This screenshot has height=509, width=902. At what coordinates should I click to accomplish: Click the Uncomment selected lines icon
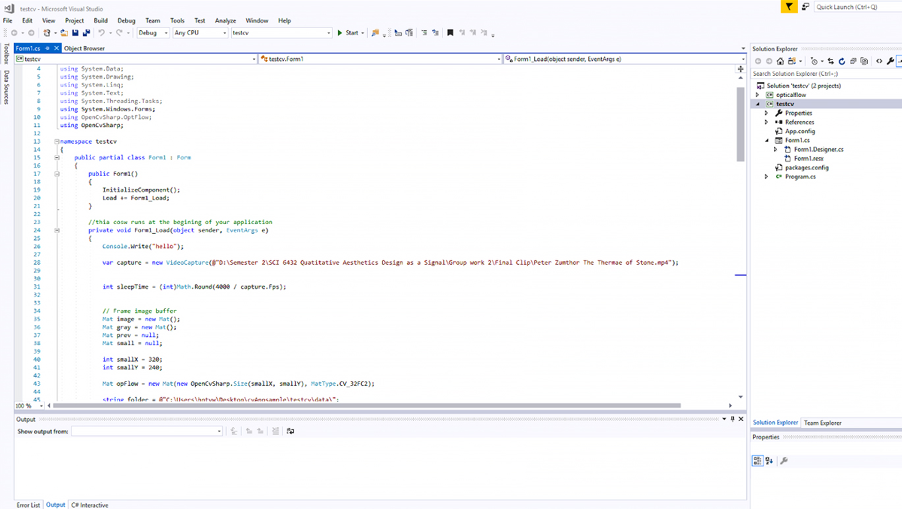pyautogui.click(x=436, y=32)
